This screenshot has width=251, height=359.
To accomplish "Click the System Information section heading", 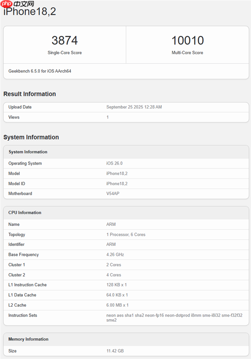I will click(31, 137).
